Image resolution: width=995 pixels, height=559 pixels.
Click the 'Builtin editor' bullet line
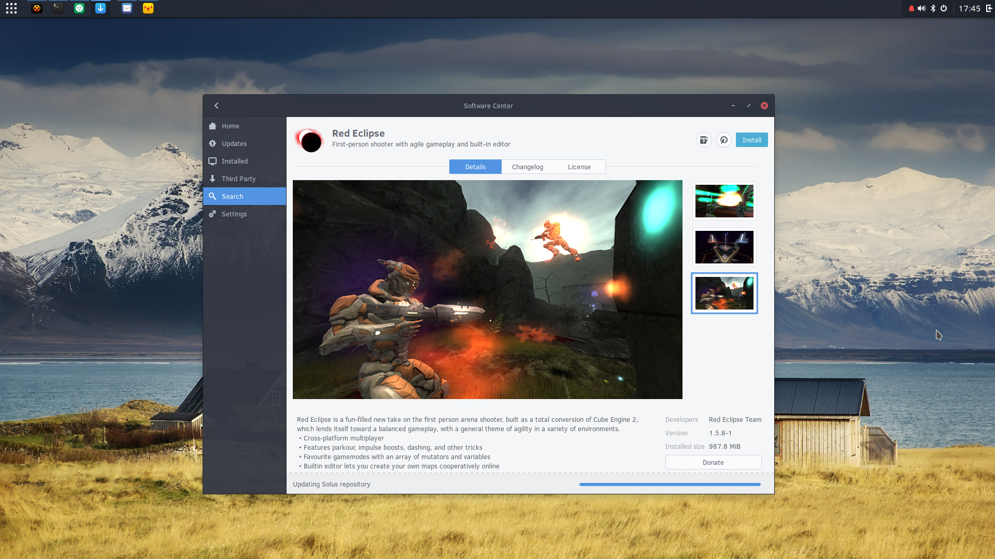tap(402, 466)
